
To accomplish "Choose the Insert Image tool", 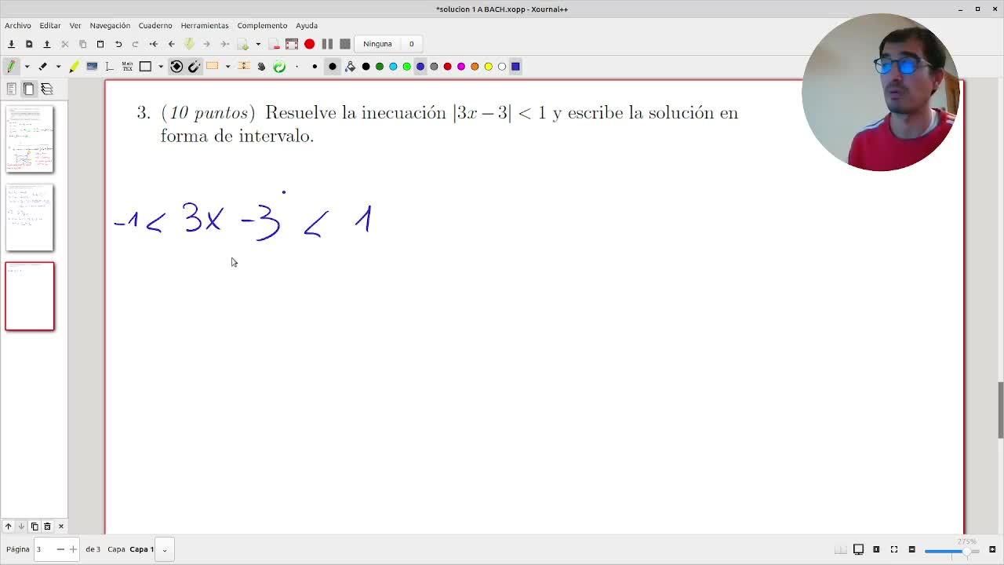I will (92, 67).
